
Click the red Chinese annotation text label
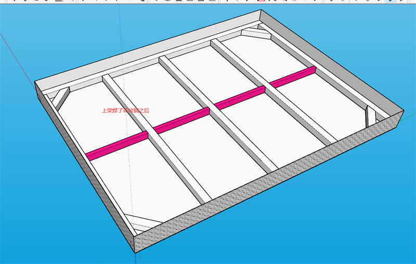125,110
